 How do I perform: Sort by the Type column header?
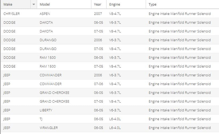tap(152, 4)
